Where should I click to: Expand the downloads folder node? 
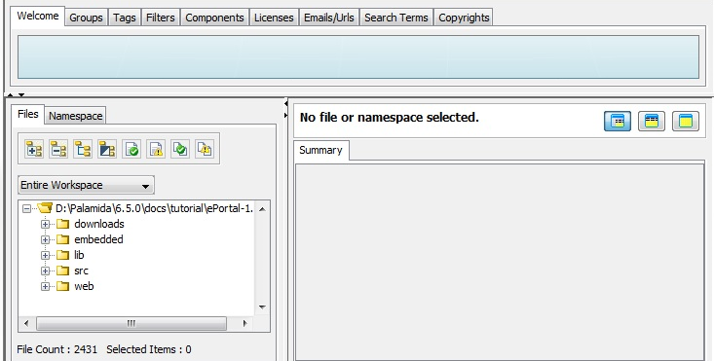[x=45, y=224]
